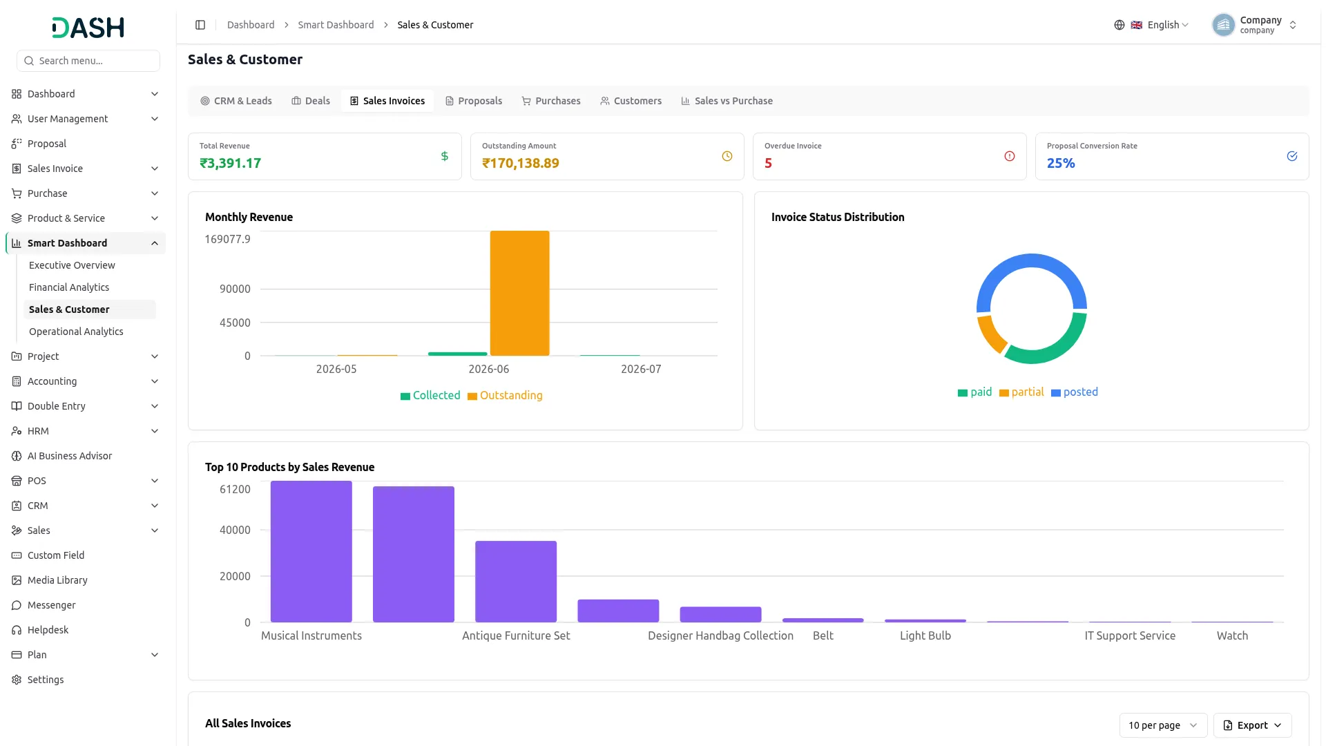The image size is (1326, 746).
Task: Click the POS store icon
Action: point(17,481)
